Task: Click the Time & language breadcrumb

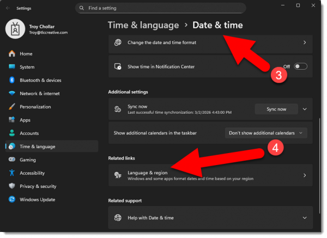Action: point(143,25)
